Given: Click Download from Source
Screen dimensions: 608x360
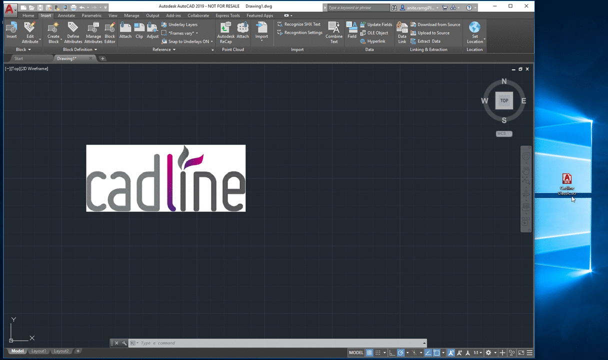Looking at the screenshot, I should pos(435,24).
